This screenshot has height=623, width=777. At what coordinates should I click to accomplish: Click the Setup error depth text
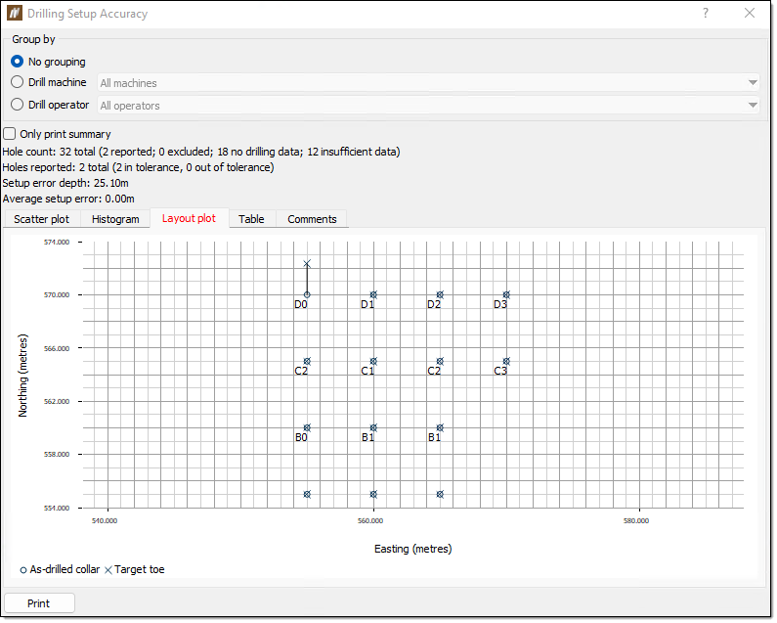click(65, 183)
